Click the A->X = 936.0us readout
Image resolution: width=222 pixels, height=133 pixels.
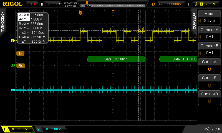(31, 15)
